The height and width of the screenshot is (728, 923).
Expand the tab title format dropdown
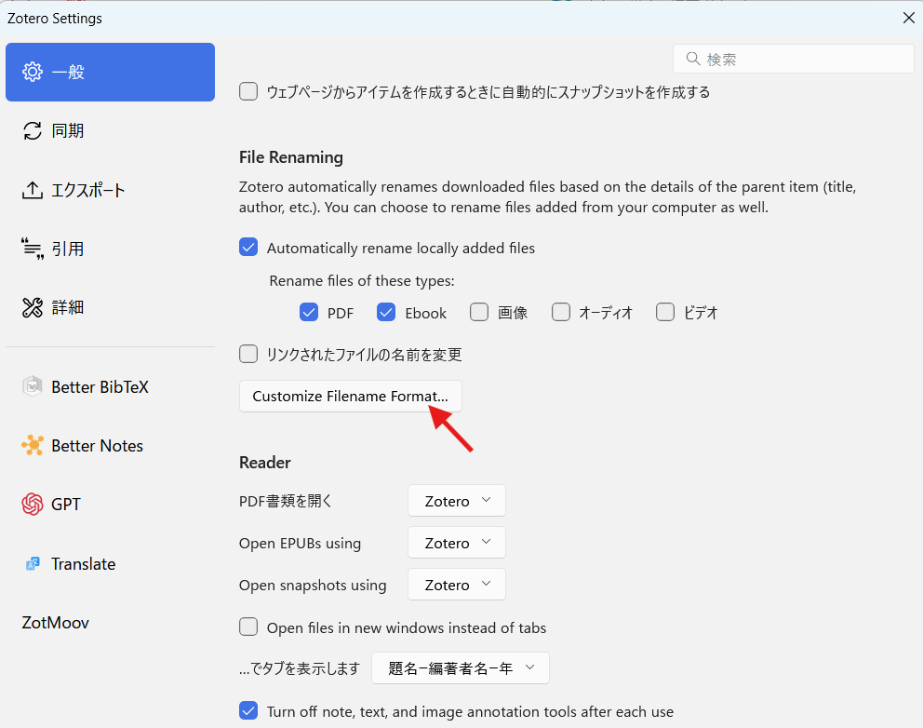tap(460, 667)
